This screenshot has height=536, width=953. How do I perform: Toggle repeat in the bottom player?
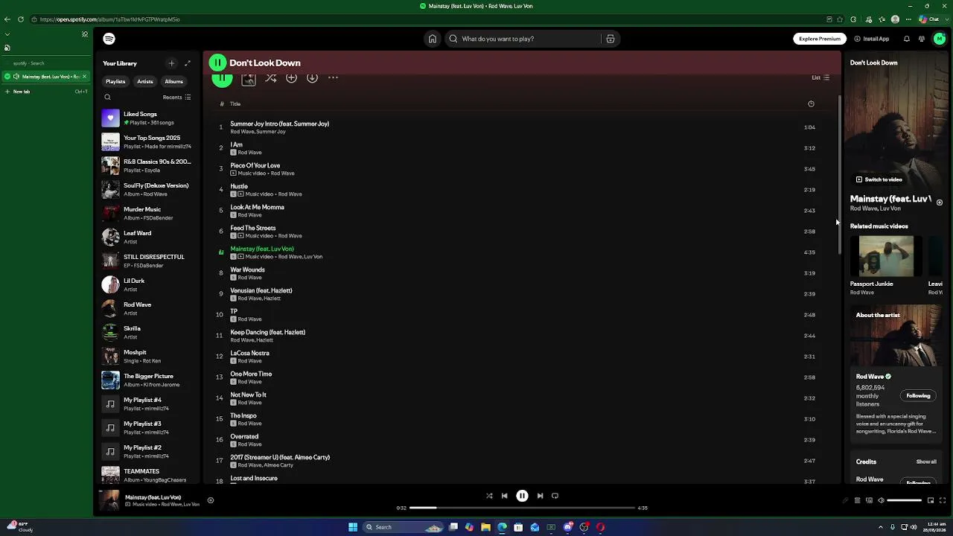555,496
